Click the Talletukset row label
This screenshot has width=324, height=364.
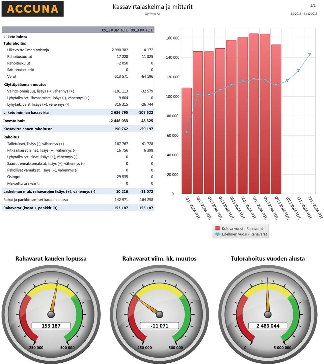[x=35, y=144]
